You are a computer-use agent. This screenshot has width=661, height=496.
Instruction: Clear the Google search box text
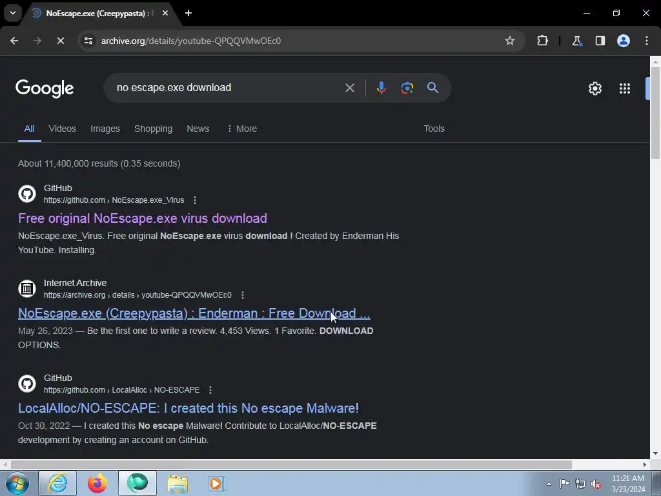pyautogui.click(x=349, y=88)
